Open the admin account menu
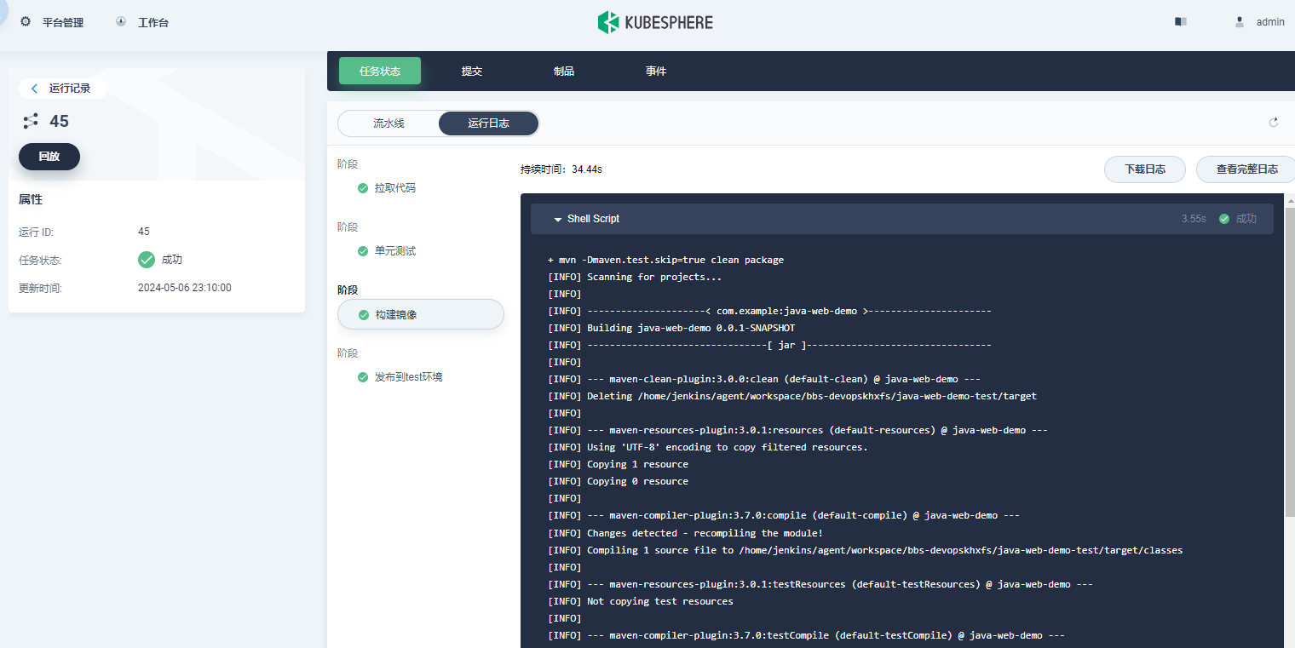The width and height of the screenshot is (1295, 648). [1270, 22]
